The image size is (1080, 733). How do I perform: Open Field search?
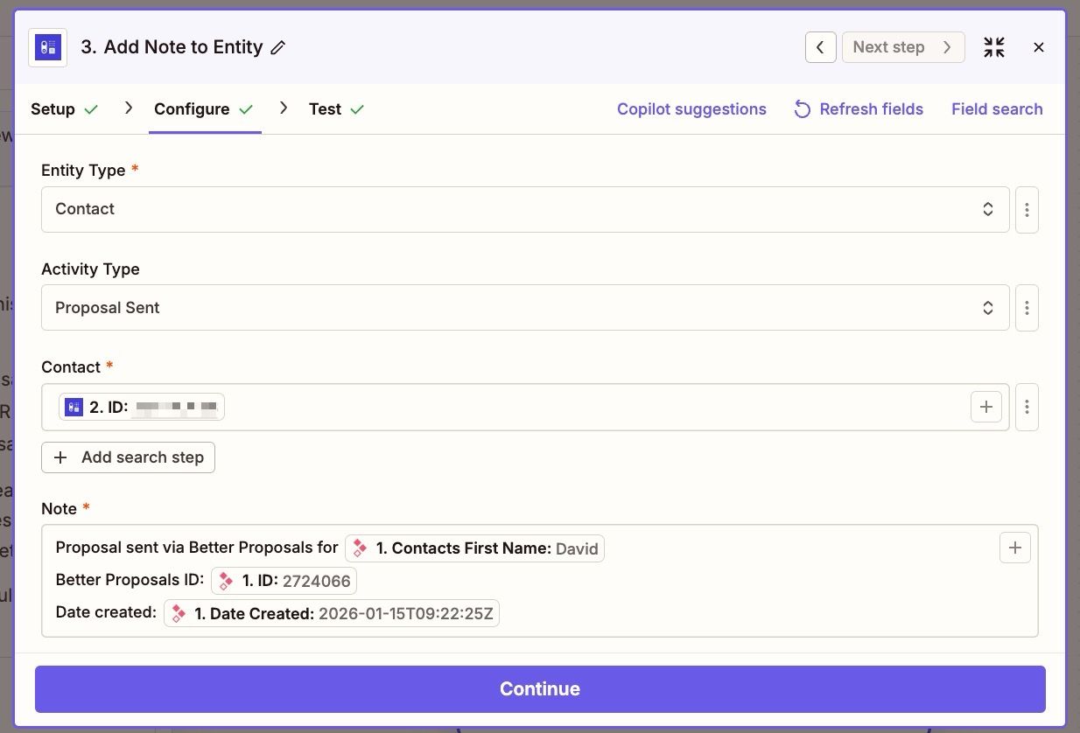tap(997, 109)
